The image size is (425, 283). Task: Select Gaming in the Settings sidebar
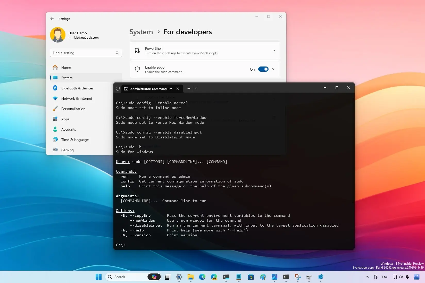(67, 150)
